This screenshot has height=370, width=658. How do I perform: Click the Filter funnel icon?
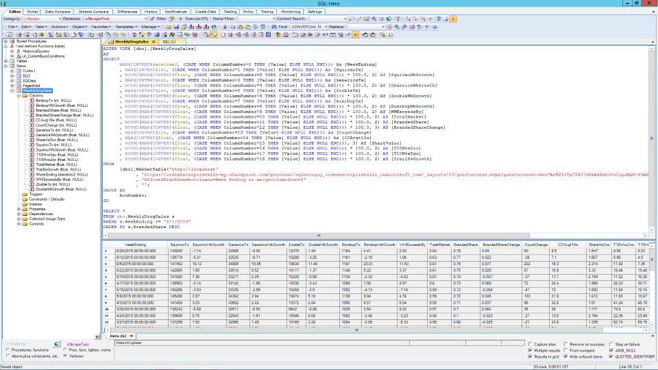pyautogui.click(x=152, y=19)
